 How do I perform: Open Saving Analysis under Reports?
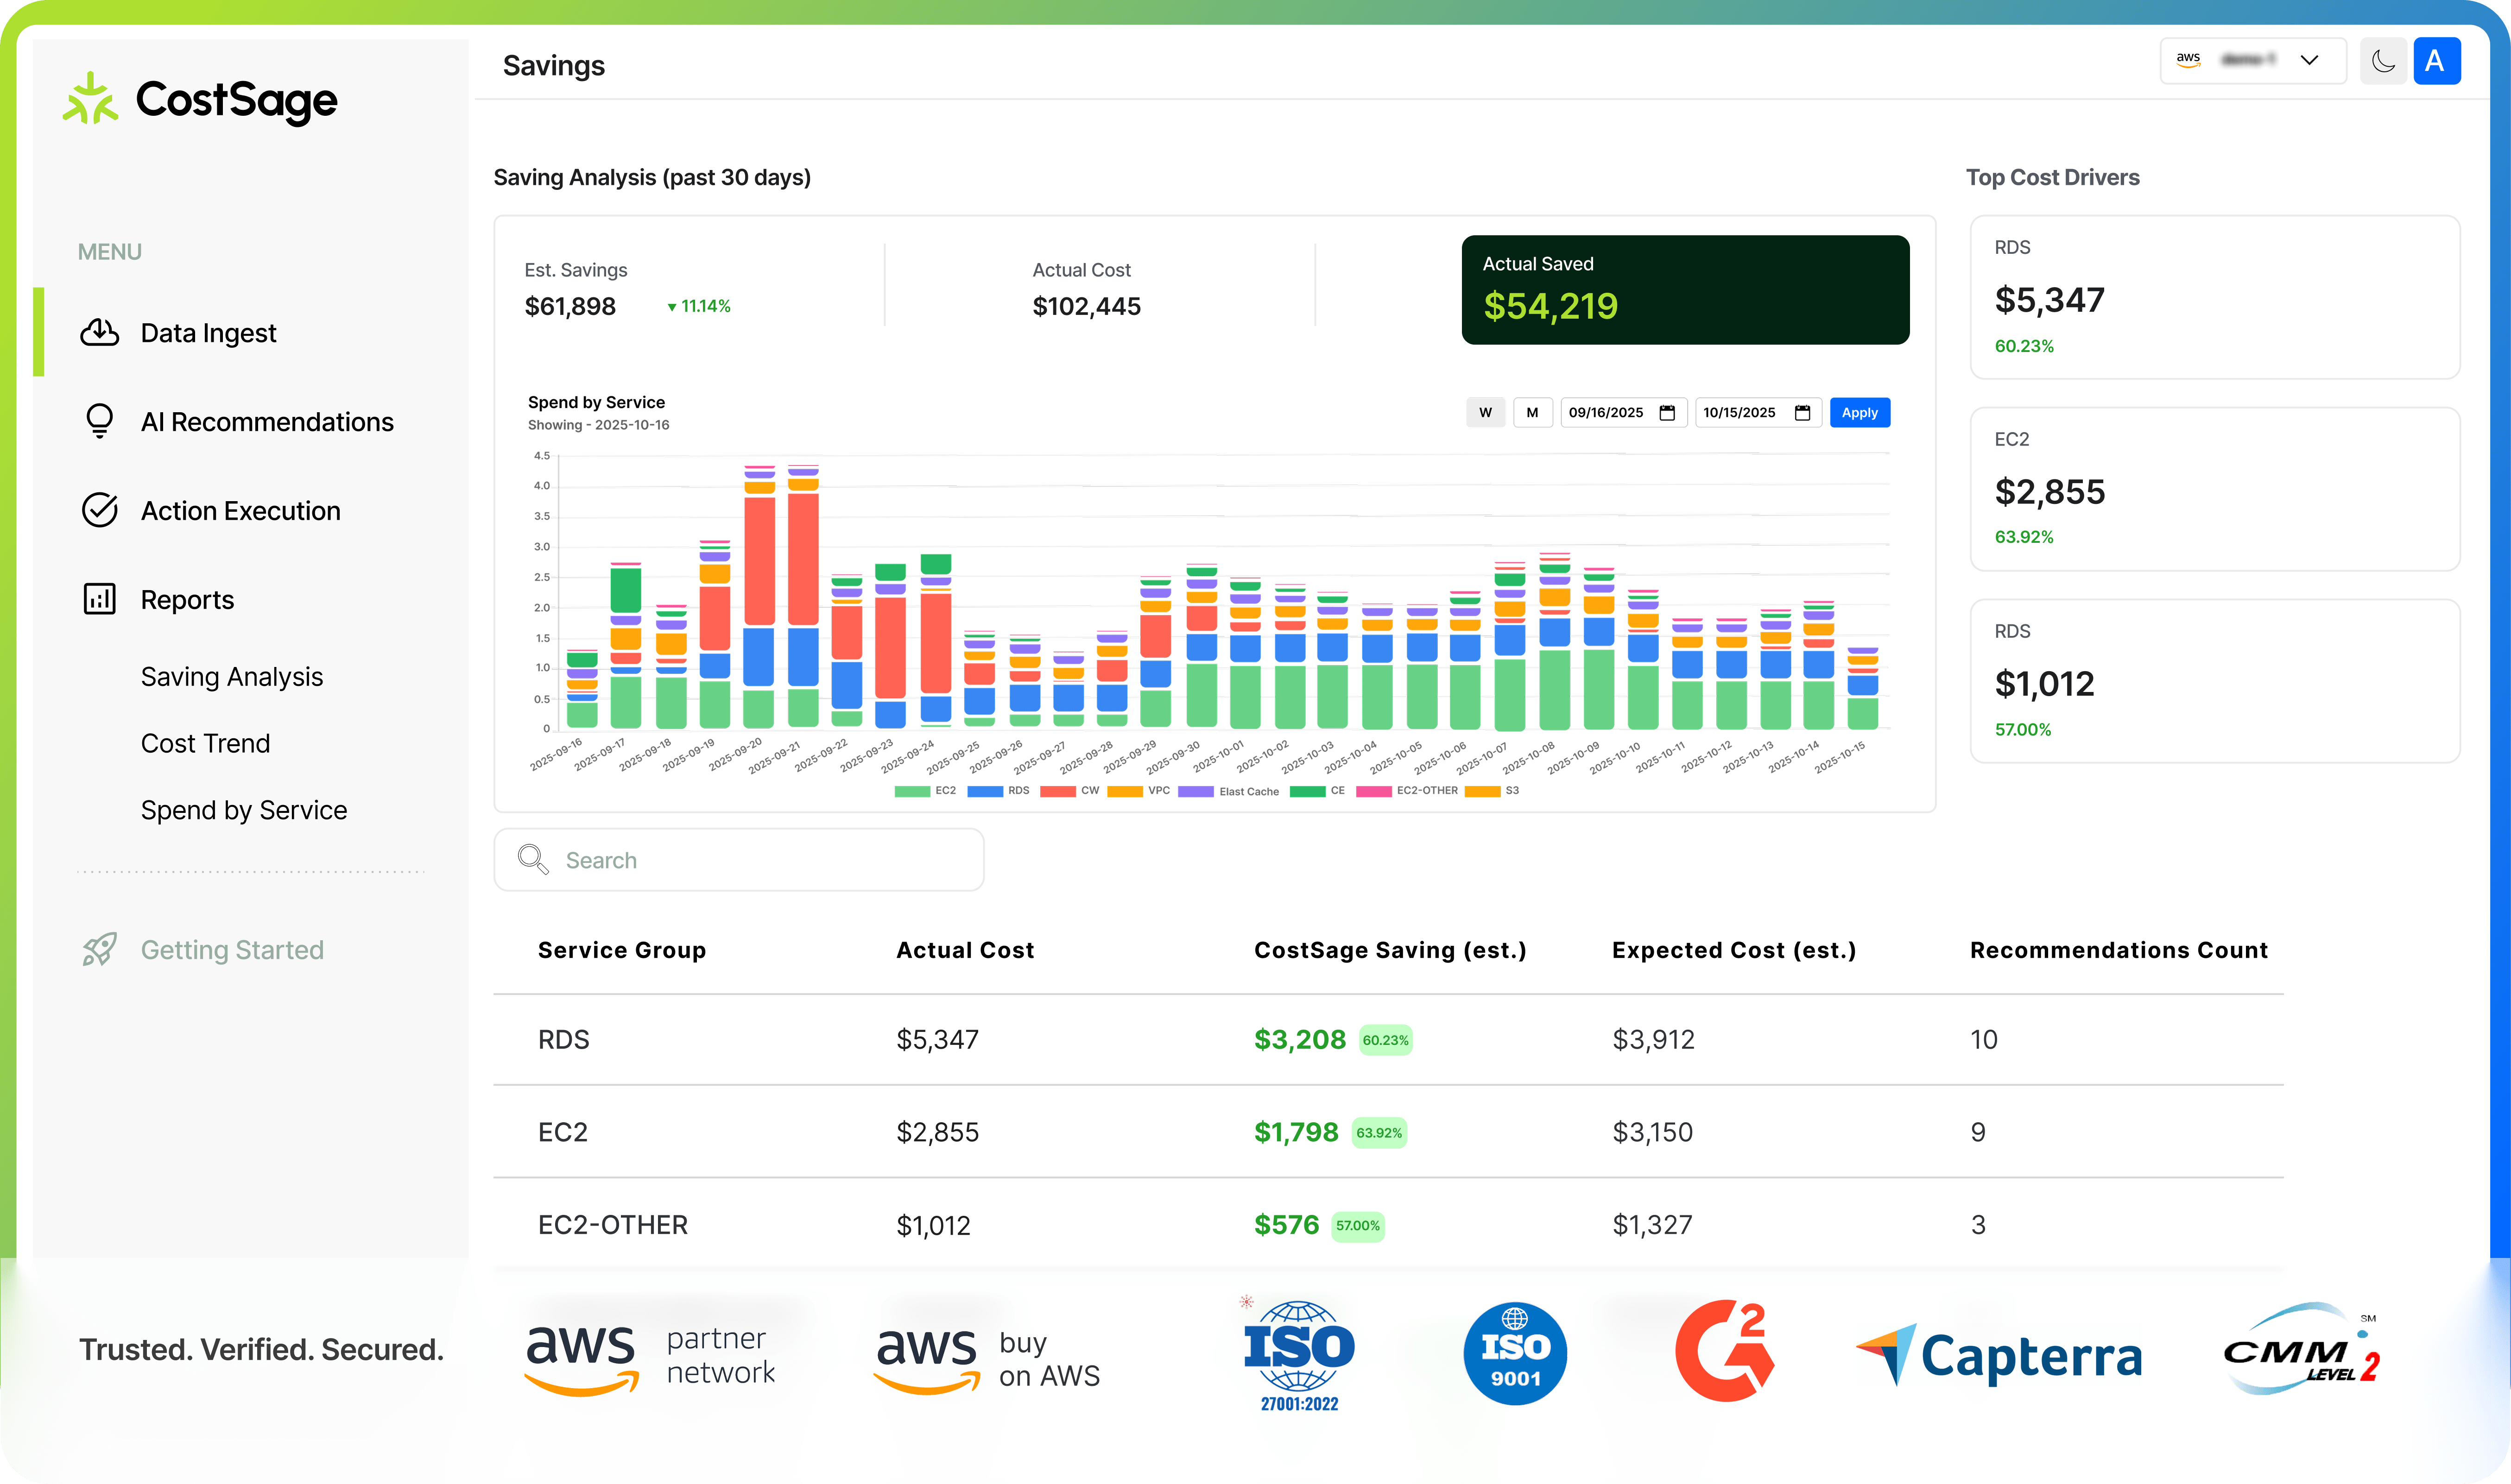pos(232,677)
